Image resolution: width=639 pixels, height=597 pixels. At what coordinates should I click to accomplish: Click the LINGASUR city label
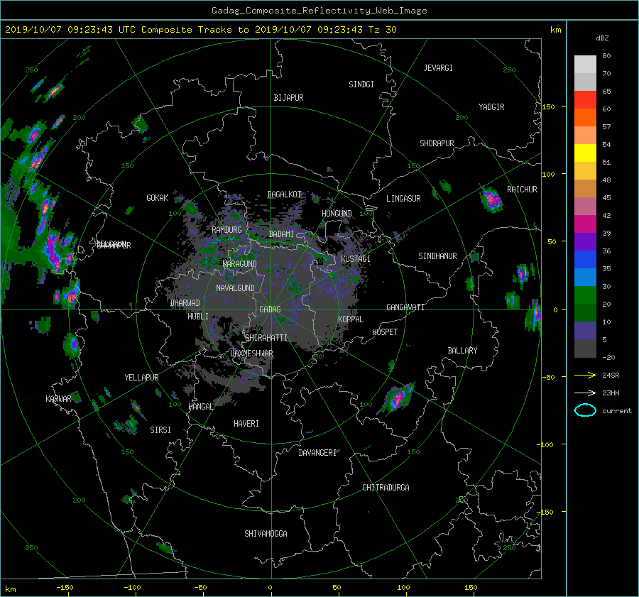[403, 199]
